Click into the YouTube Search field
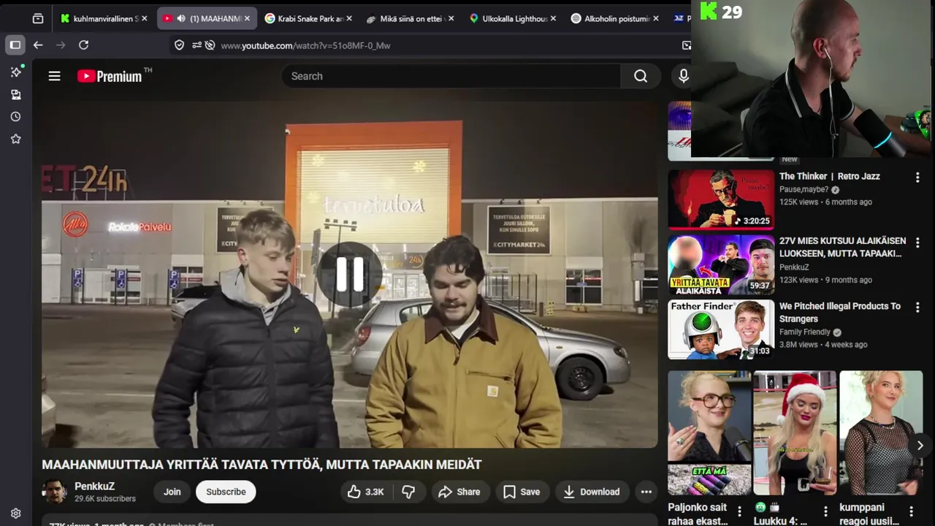 tap(451, 76)
